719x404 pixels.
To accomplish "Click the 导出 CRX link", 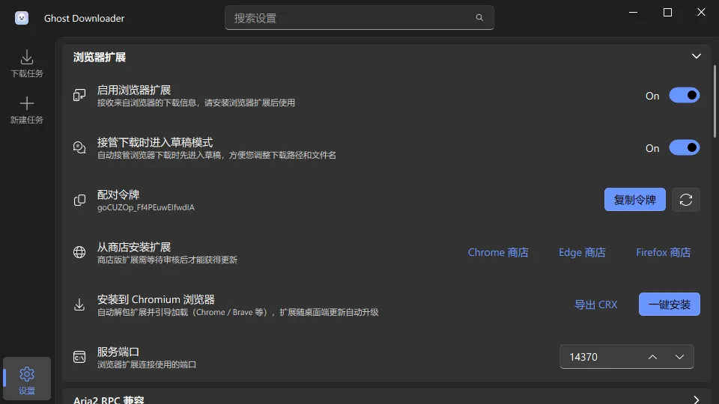I will pyautogui.click(x=595, y=304).
